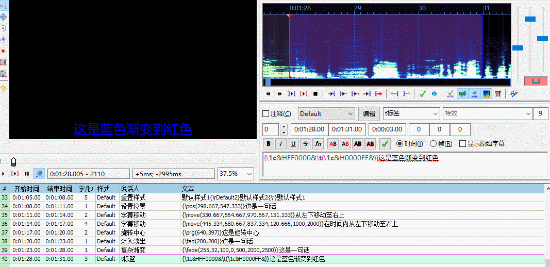Viewport: 550px width, 267px height.
Task: Open visual typesetting help question mark
Action: 3,89
